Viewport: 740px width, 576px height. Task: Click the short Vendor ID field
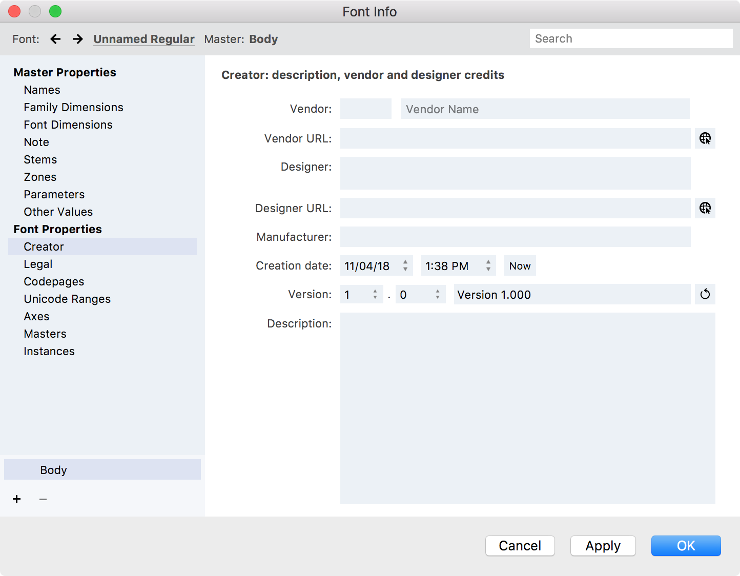pyautogui.click(x=366, y=109)
